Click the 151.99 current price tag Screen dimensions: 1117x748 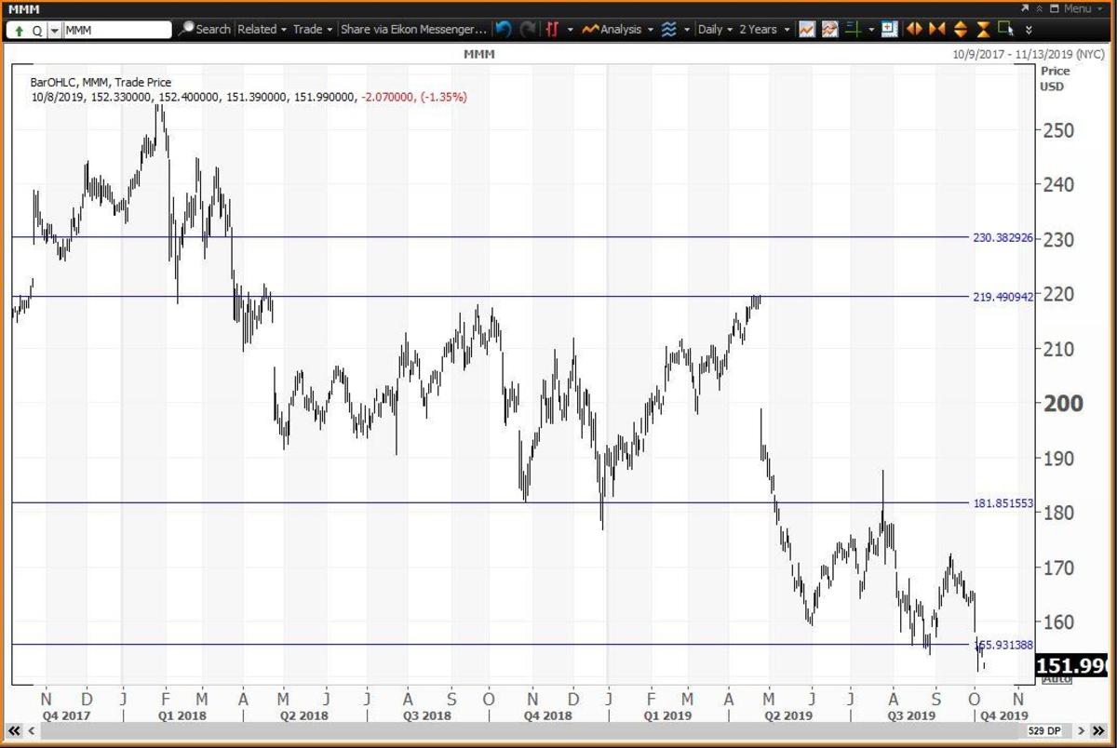coord(1070,665)
